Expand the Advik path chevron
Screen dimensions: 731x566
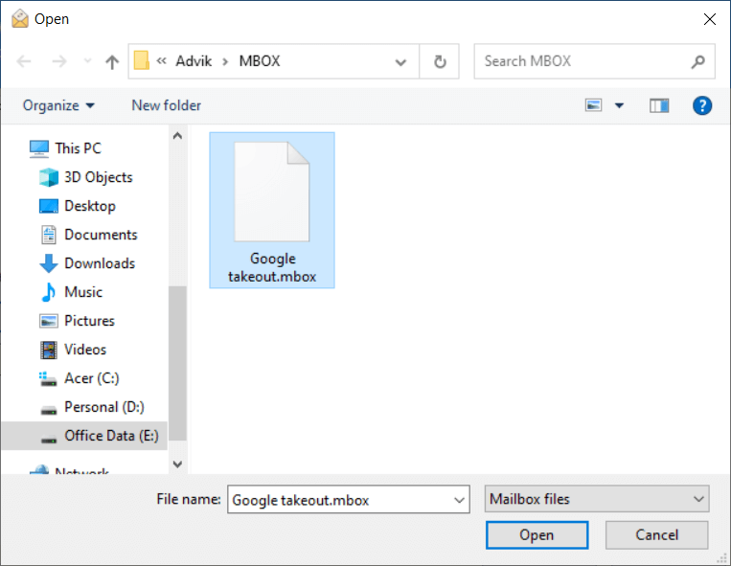tap(226, 61)
